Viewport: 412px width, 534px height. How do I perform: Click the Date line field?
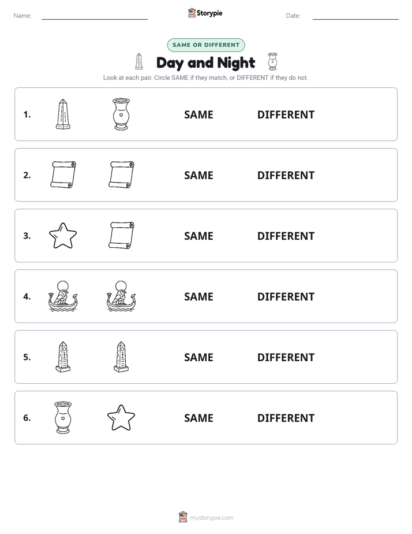tap(355, 16)
